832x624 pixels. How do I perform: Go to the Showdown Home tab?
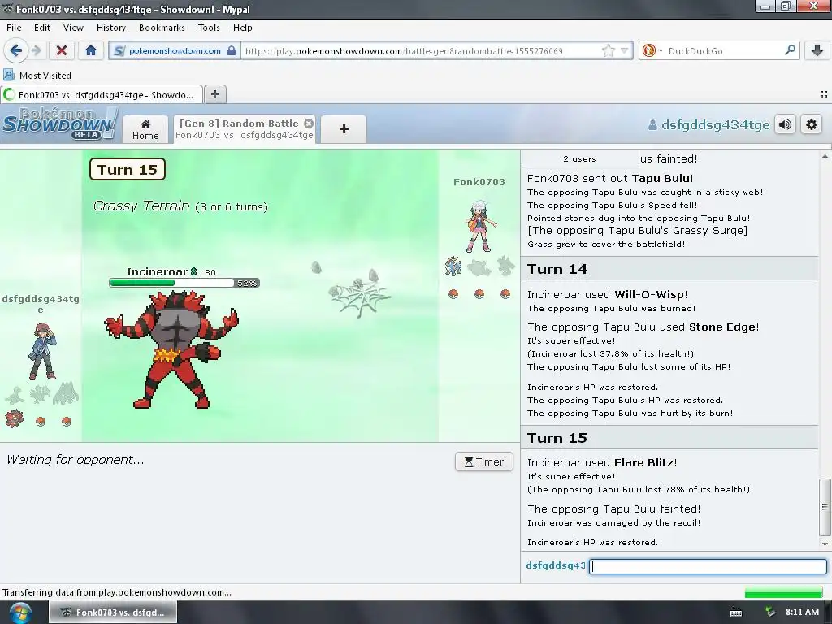click(145, 129)
